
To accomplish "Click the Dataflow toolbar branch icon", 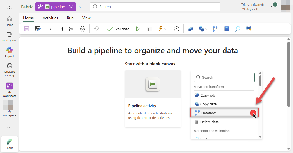I will pyautogui.click(x=215, y=29).
